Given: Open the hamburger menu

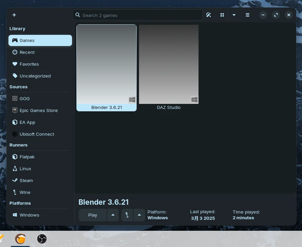Looking at the screenshot, I should point(248,15).
